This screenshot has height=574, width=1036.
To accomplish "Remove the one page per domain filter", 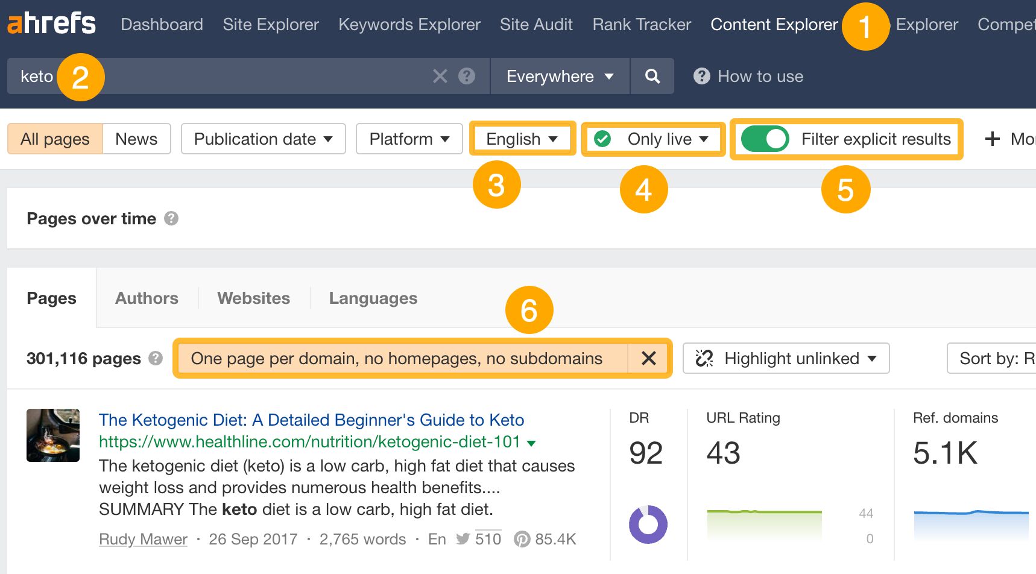I will coord(649,358).
